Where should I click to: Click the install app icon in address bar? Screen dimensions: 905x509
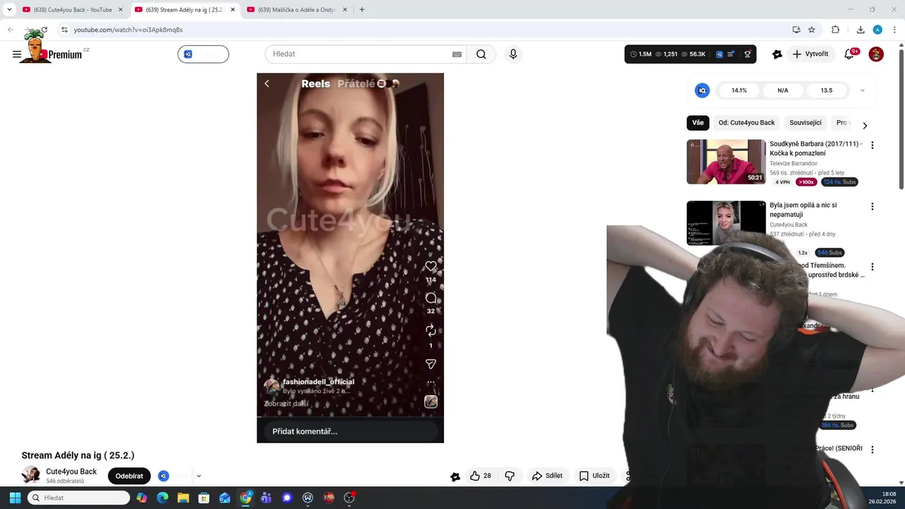(796, 30)
